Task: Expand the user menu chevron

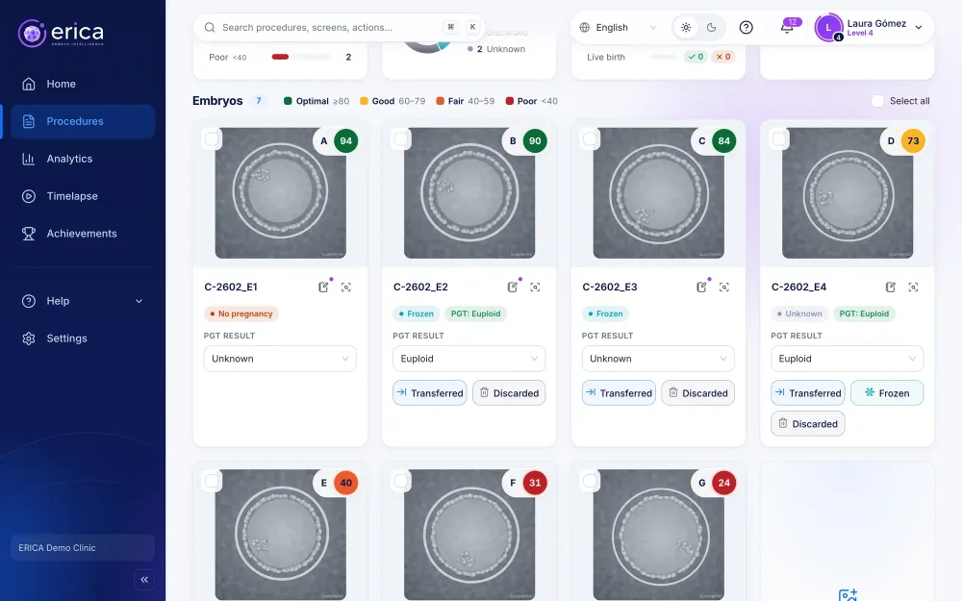Action: coord(919,28)
